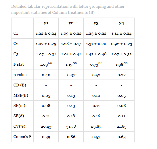
Task: Click the table caption heading text
Action: (x=68, y=10)
